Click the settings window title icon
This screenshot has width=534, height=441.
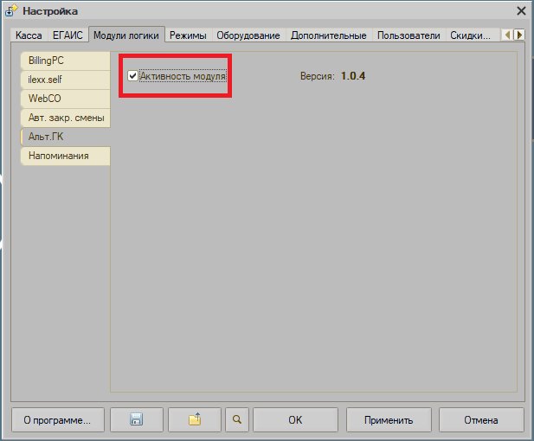pos(11,11)
